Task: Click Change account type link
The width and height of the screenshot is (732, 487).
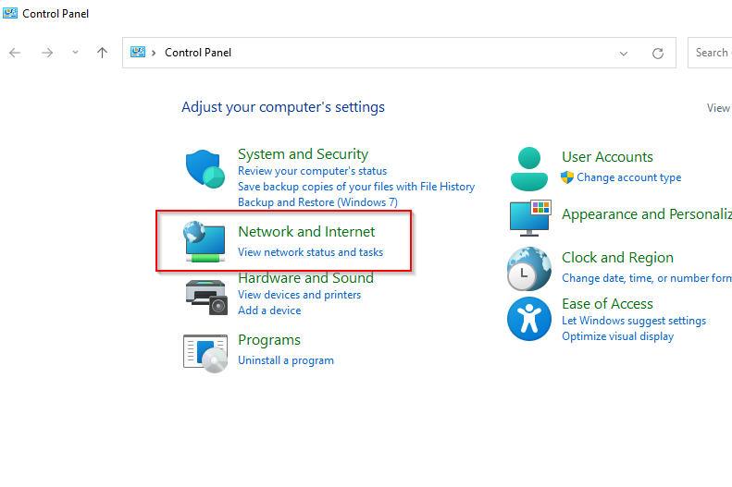Action: tap(628, 177)
